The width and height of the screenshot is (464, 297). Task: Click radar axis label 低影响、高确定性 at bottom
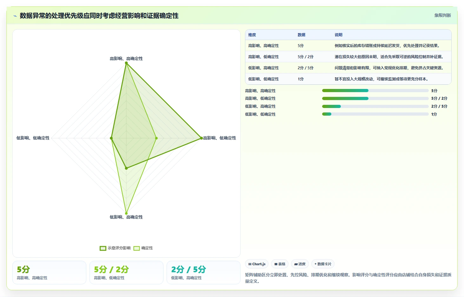[x=126, y=217]
